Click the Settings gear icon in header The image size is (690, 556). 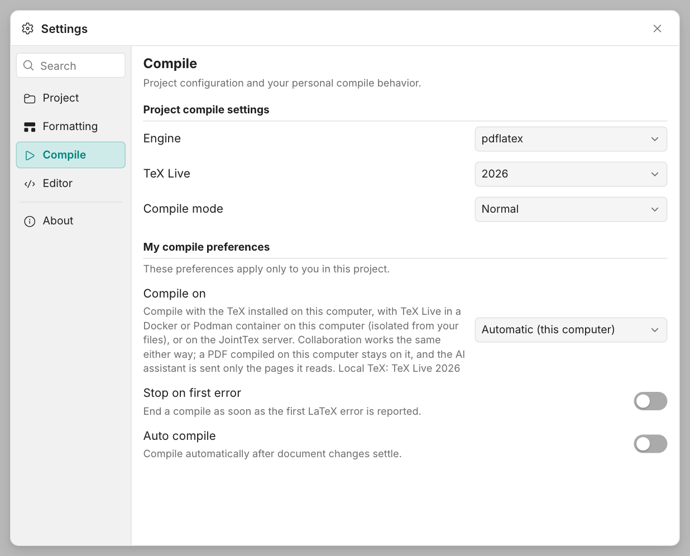(x=28, y=28)
